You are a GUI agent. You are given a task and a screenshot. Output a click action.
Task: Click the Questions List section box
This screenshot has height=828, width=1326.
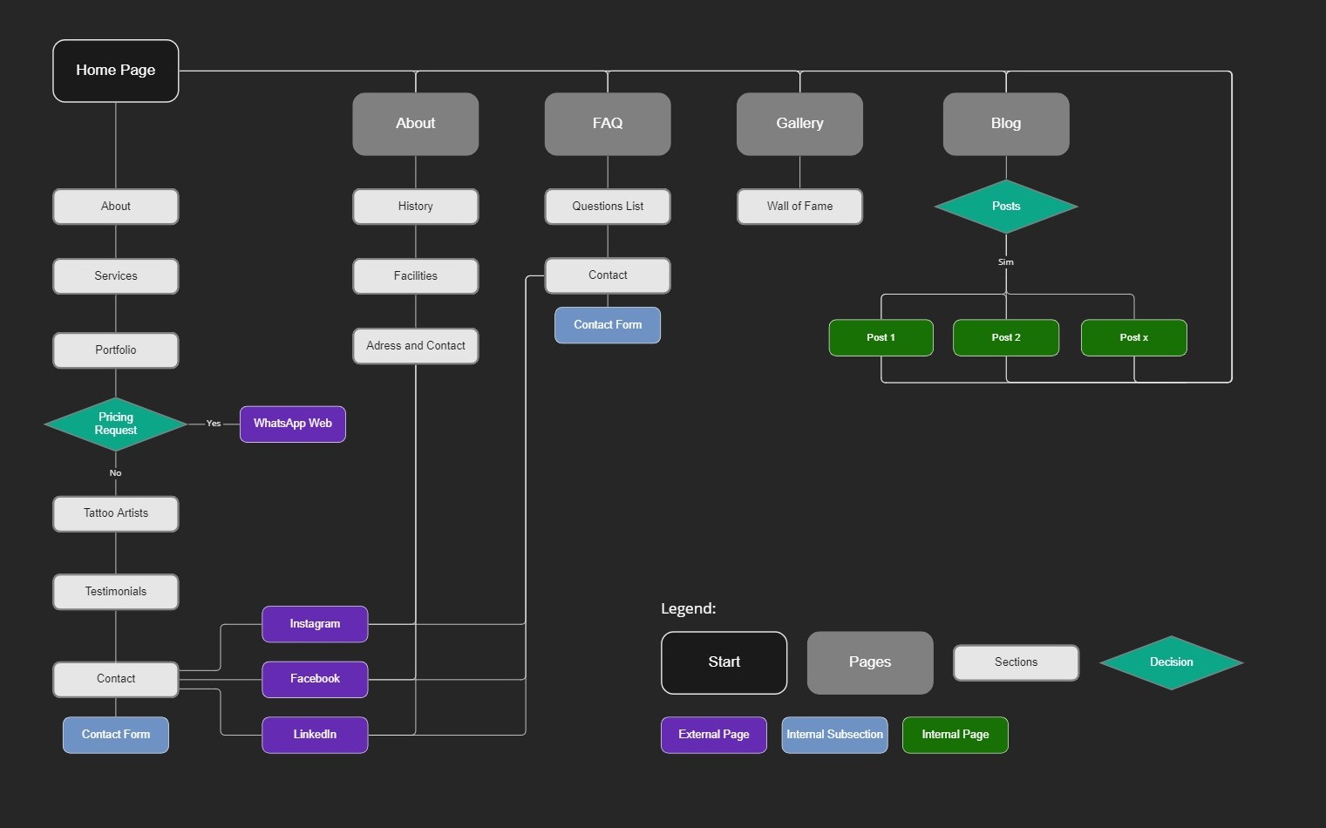[x=608, y=207]
